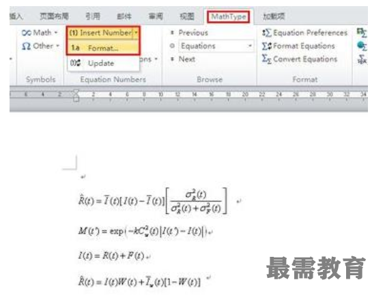Click the 1.a icon beside Format
The image size is (370, 295).
click(x=76, y=48)
